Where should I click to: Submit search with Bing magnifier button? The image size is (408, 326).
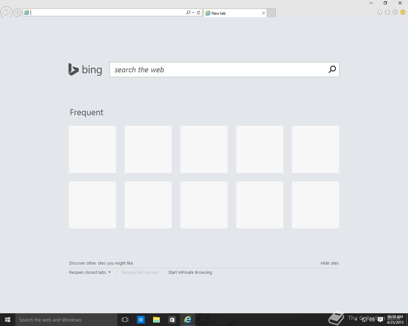point(332,69)
